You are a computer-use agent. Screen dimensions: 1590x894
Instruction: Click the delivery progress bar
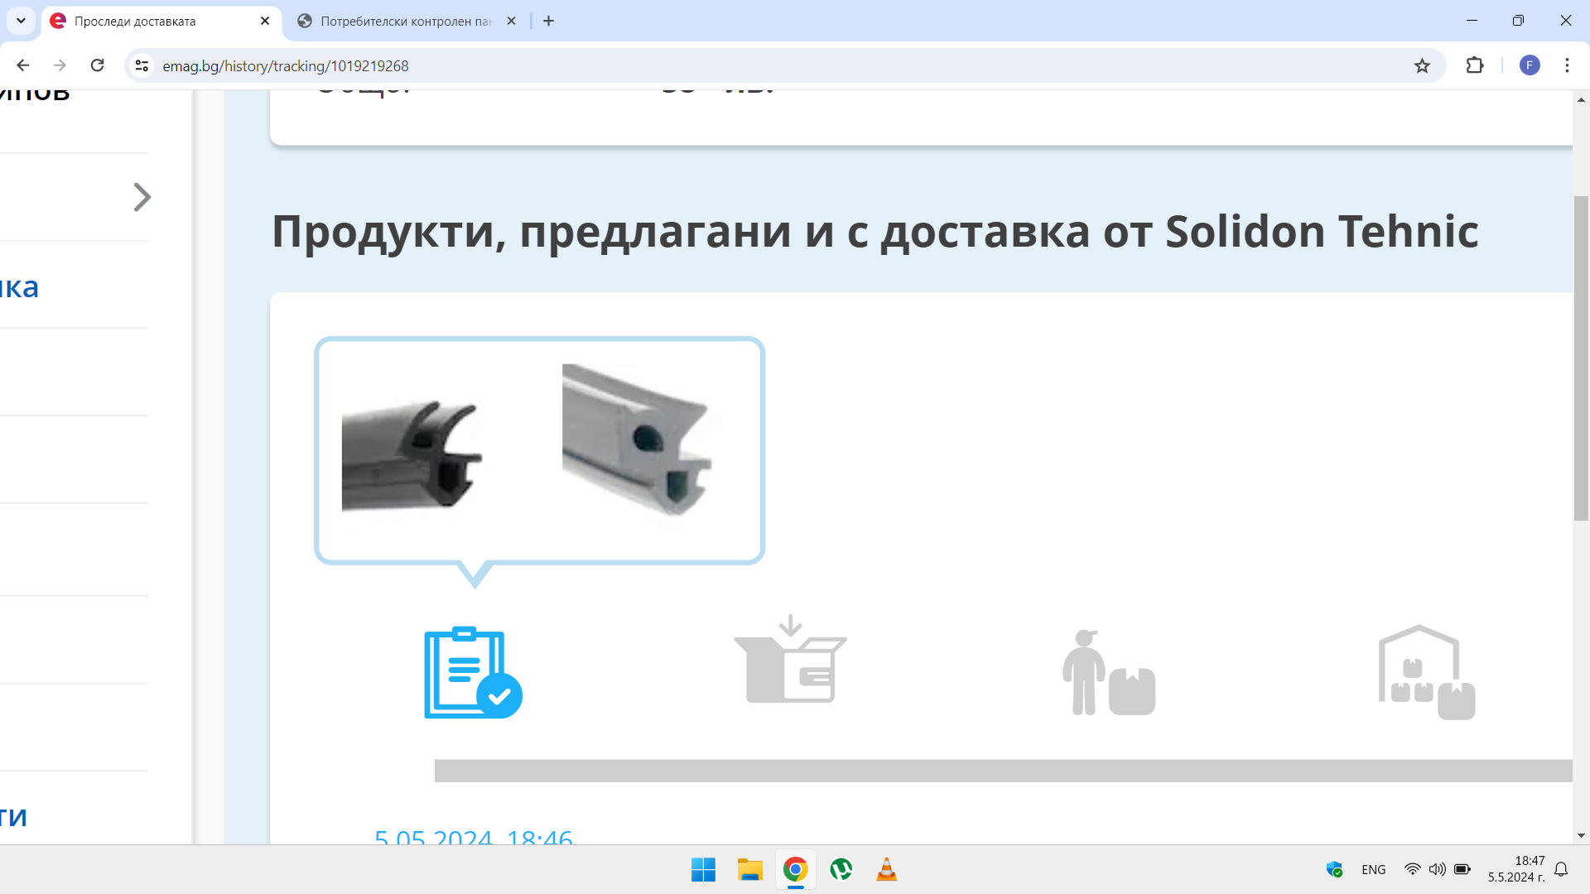(x=1002, y=771)
